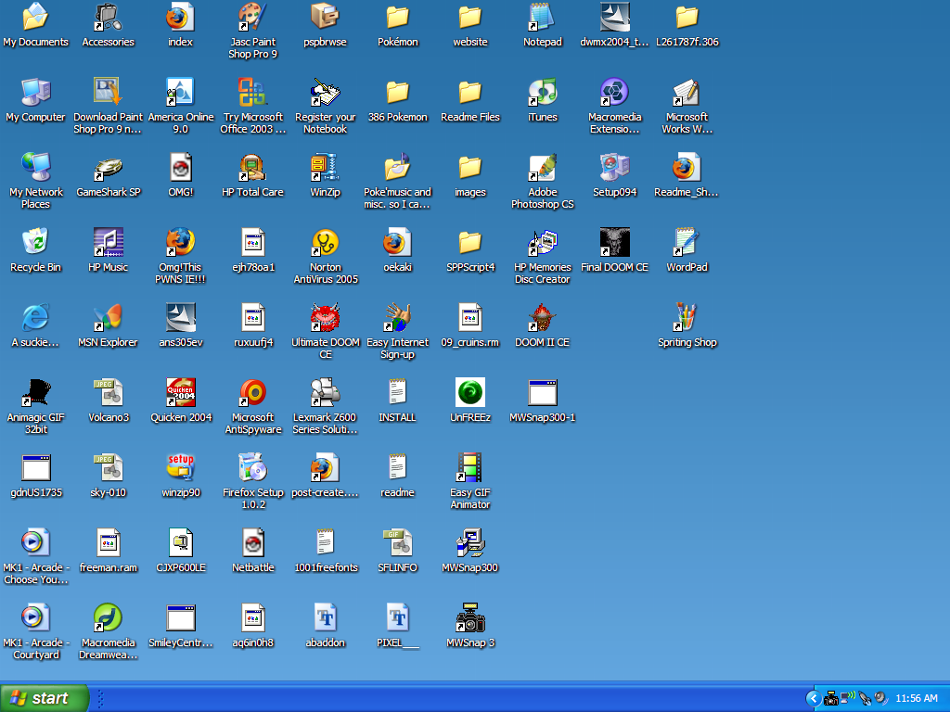This screenshot has width=950, height=712.
Task: Click the camera icon in system tray
Action: pyautogui.click(x=831, y=699)
